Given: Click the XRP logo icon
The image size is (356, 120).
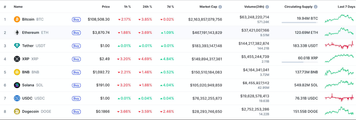Looking at the screenshot, I should [x=17, y=59].
